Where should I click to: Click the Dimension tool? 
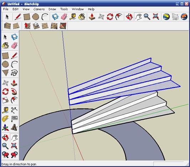pos(14,110)
